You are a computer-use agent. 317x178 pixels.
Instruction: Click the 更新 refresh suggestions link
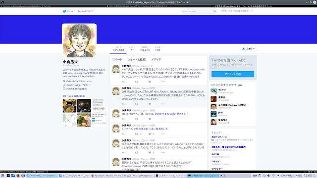point(240,85)
